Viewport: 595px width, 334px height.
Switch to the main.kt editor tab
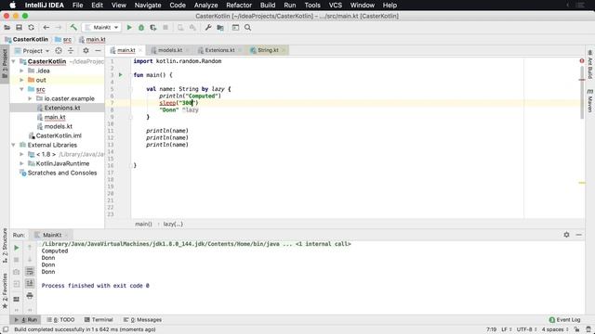point(126,50)
